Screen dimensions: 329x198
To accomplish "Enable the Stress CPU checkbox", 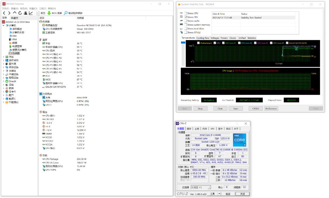I will (x=186, y=13).
